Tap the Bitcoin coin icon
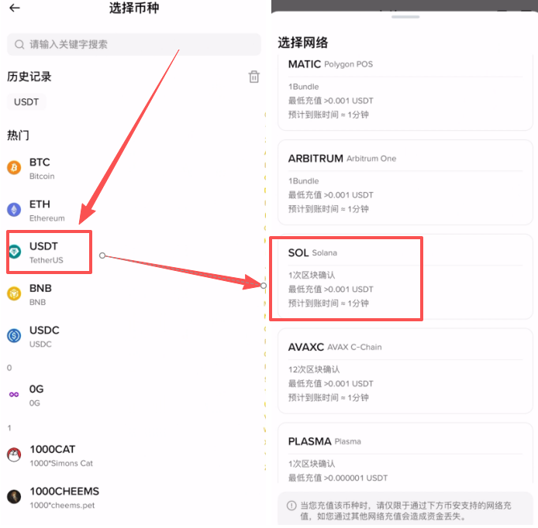This screenshot has height=528, width=538. click(x=14, y=168)
